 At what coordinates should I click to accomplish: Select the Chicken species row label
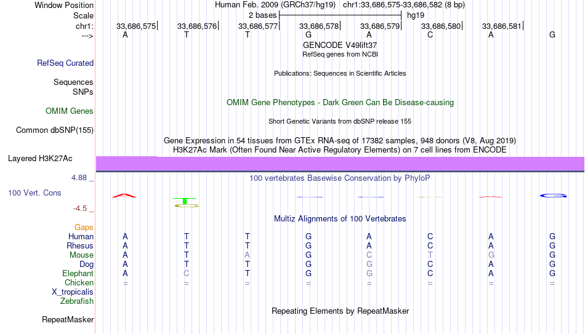79,282
